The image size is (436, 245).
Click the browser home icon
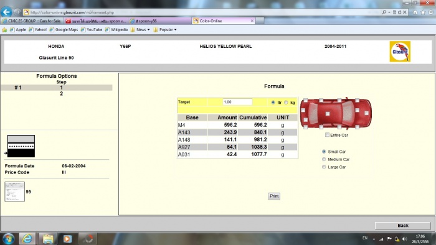[415, 12]
